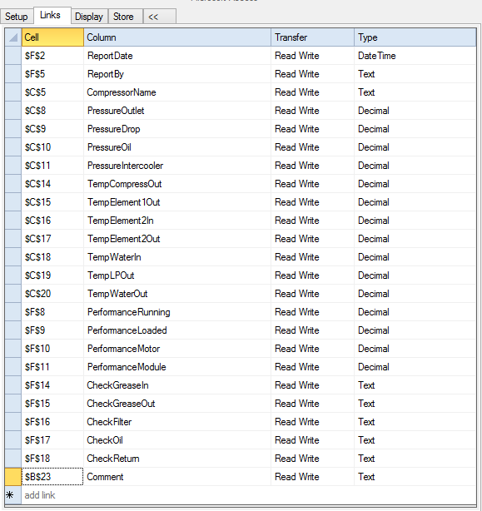
Task: Select the row header for ReportDate
Action: [x=13, y=56]
